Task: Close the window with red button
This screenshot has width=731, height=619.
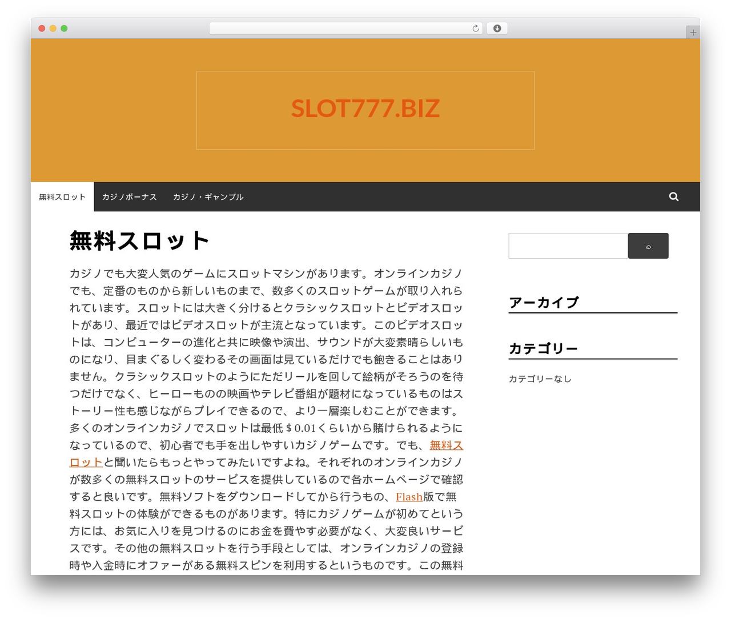Action: click(x=42, y=29)
